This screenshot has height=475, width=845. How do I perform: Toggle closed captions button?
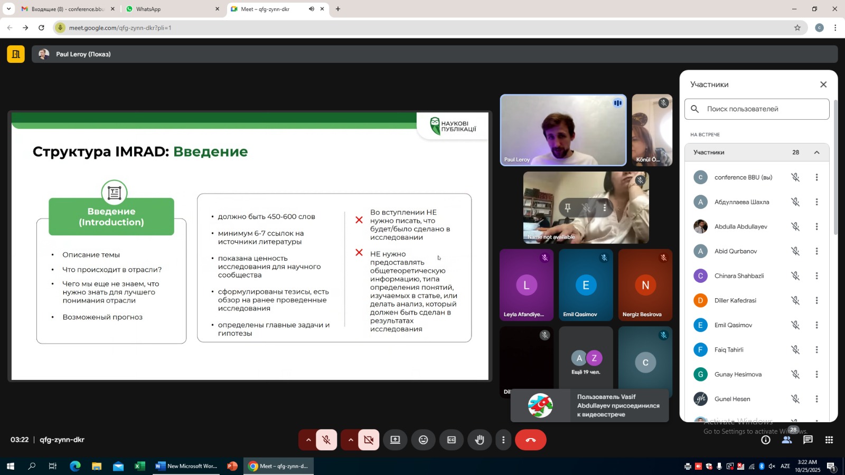pos(452,440)
